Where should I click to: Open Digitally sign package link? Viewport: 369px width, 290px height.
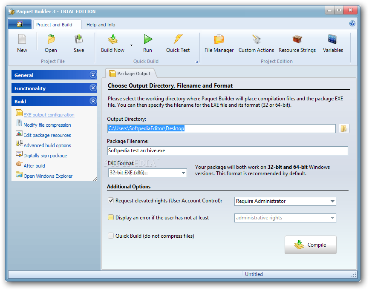pos(45,156)
